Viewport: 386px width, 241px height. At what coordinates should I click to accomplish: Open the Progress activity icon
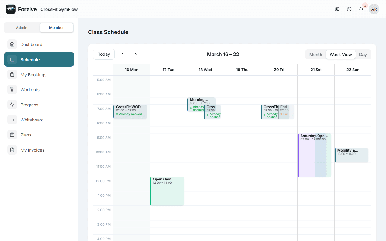point(12,105)
